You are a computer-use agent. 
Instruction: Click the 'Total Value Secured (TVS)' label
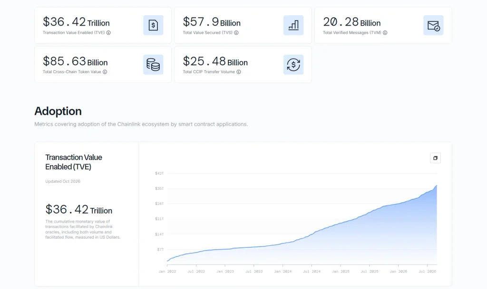207,33
